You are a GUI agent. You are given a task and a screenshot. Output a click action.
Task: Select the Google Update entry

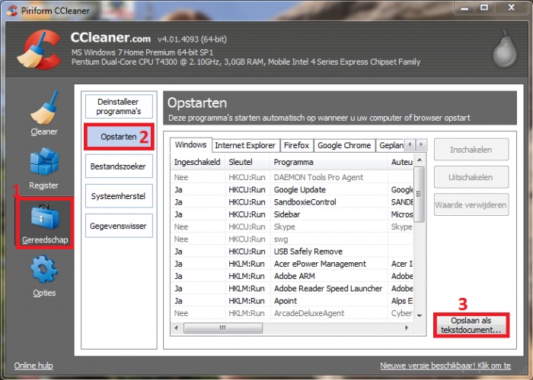tap(292, 189)
